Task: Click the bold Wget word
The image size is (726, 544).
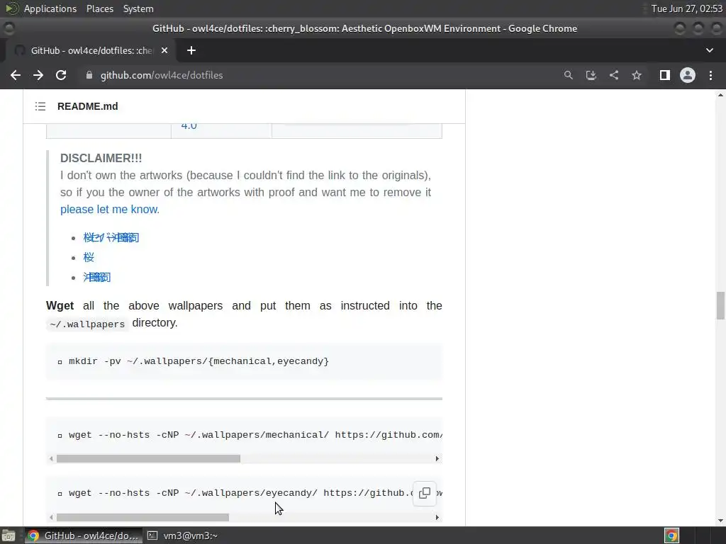Action: [60, 306]
